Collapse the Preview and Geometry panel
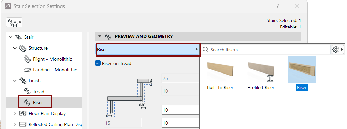 [x=100, y=36]
